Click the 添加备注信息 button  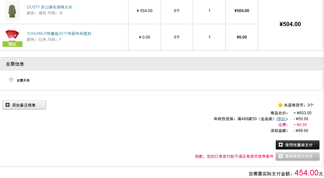tap(24, 105)
